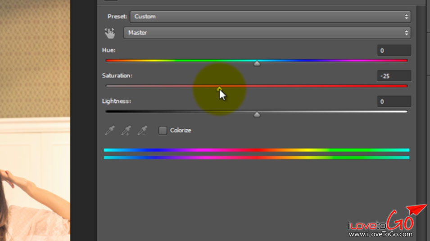Screen dimensions: 430x241
Task: Click the Saturation label
Action: (x=117, y=76)
